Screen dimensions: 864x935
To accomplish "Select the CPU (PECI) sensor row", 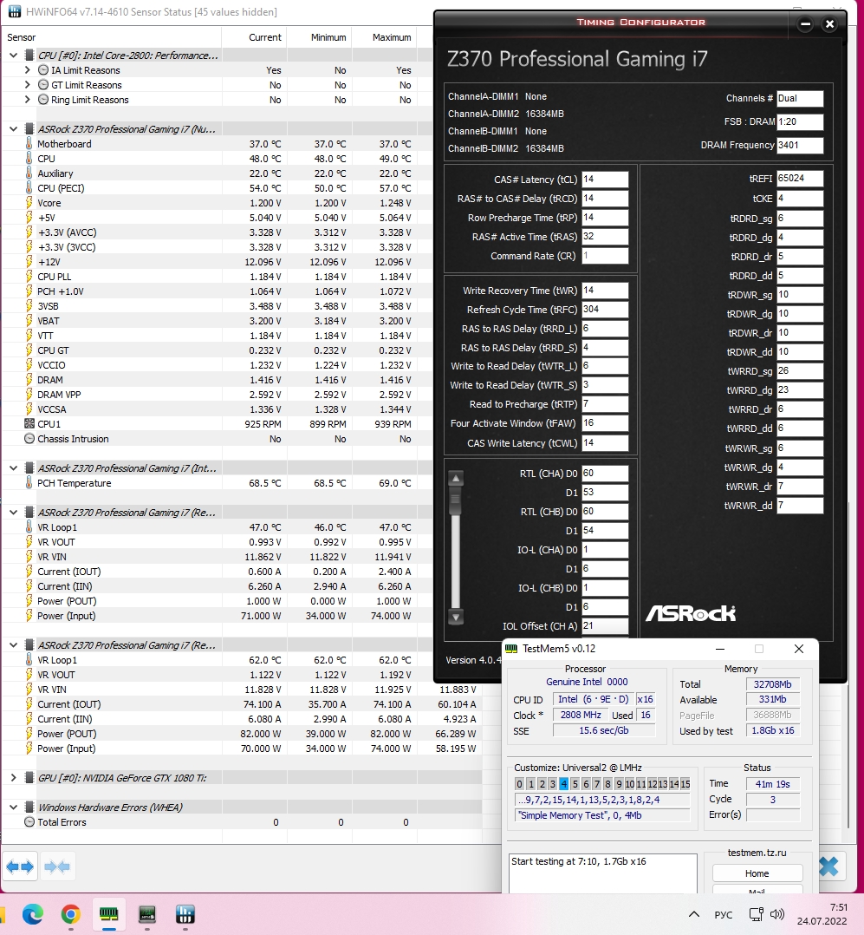I will [x=217, y=188].
